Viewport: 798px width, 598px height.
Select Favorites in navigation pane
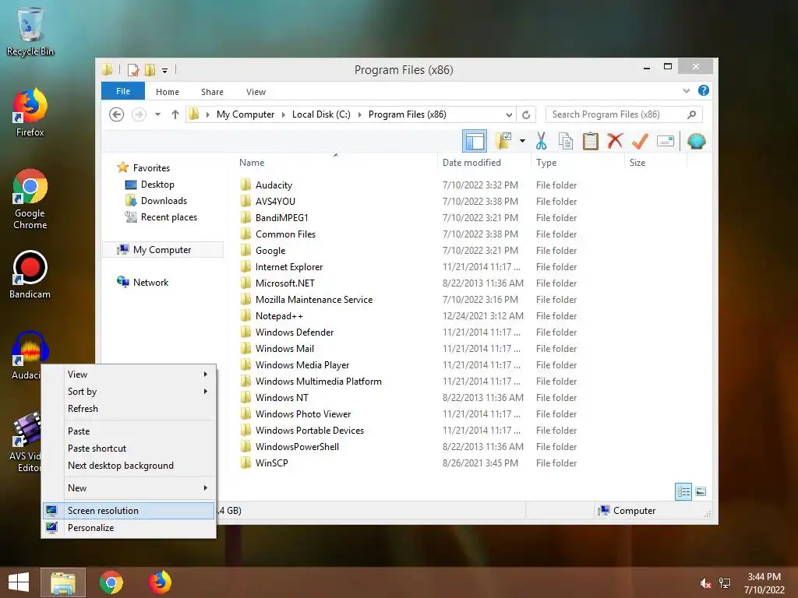point(151,168)
